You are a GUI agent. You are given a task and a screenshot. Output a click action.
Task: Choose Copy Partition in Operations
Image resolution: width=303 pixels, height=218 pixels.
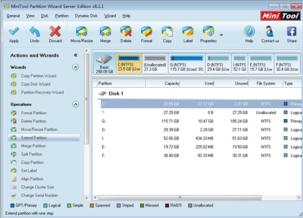tap(32, 163)
